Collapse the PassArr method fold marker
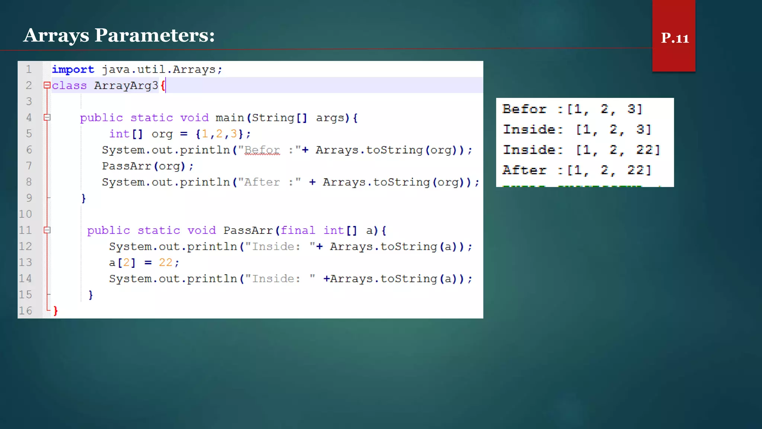Image resolution: width=762 pixels, height=429 pixels. 47,230
